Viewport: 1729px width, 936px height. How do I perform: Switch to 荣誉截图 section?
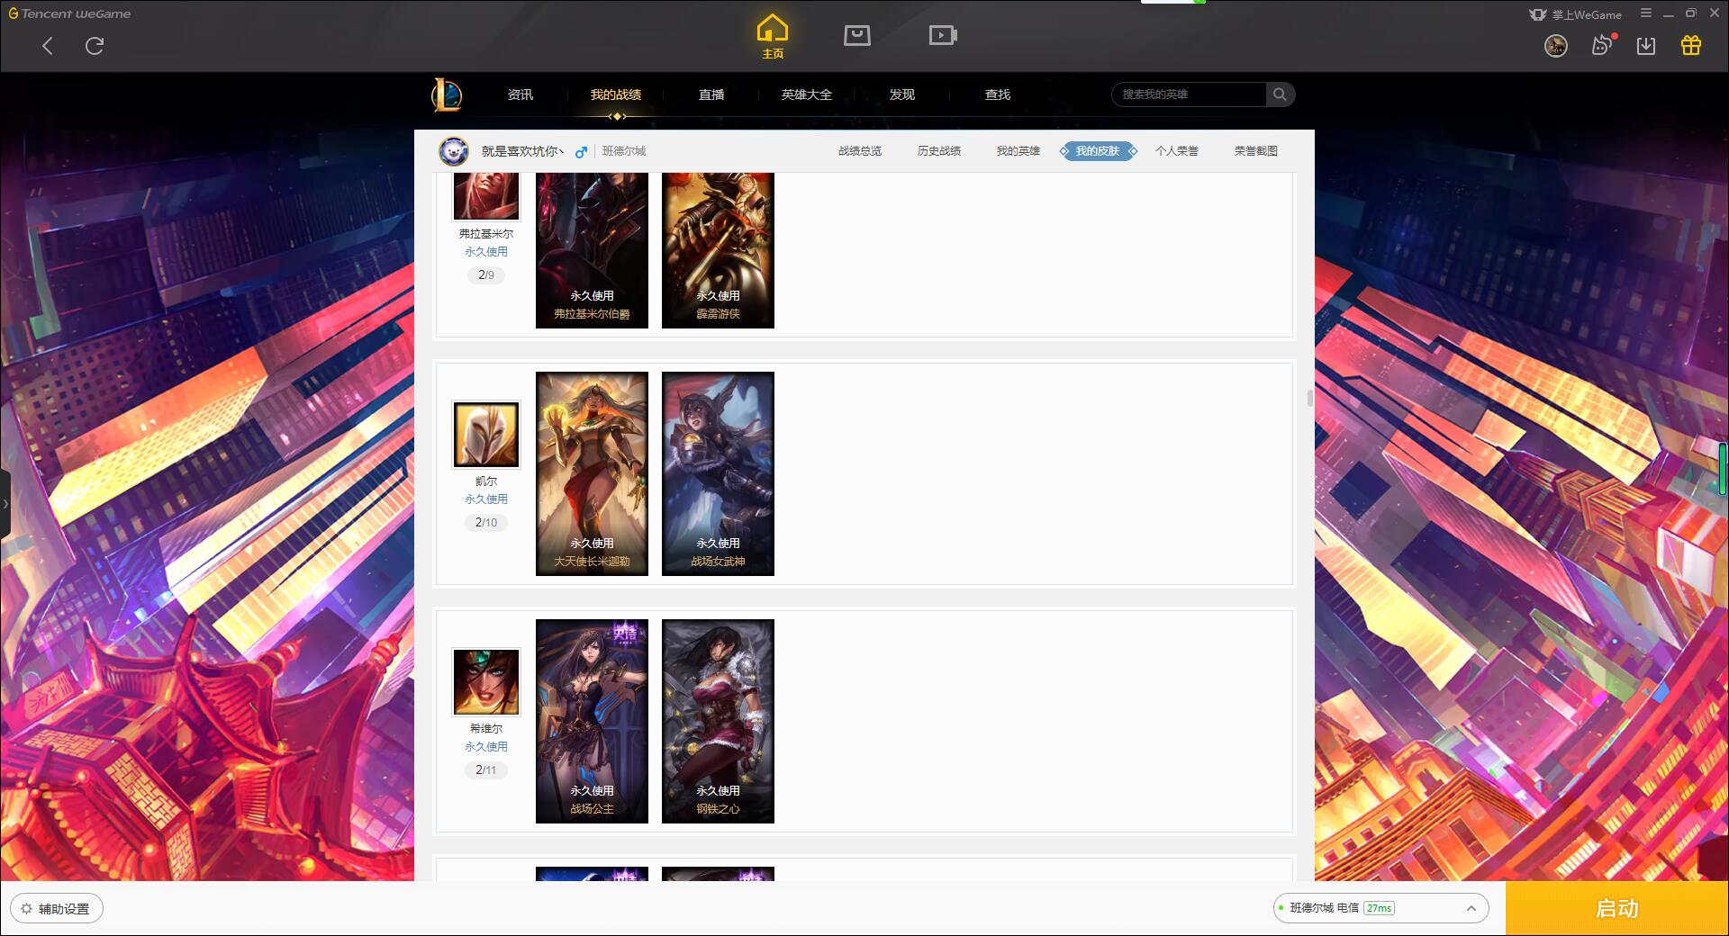[x=1256, y=151]
